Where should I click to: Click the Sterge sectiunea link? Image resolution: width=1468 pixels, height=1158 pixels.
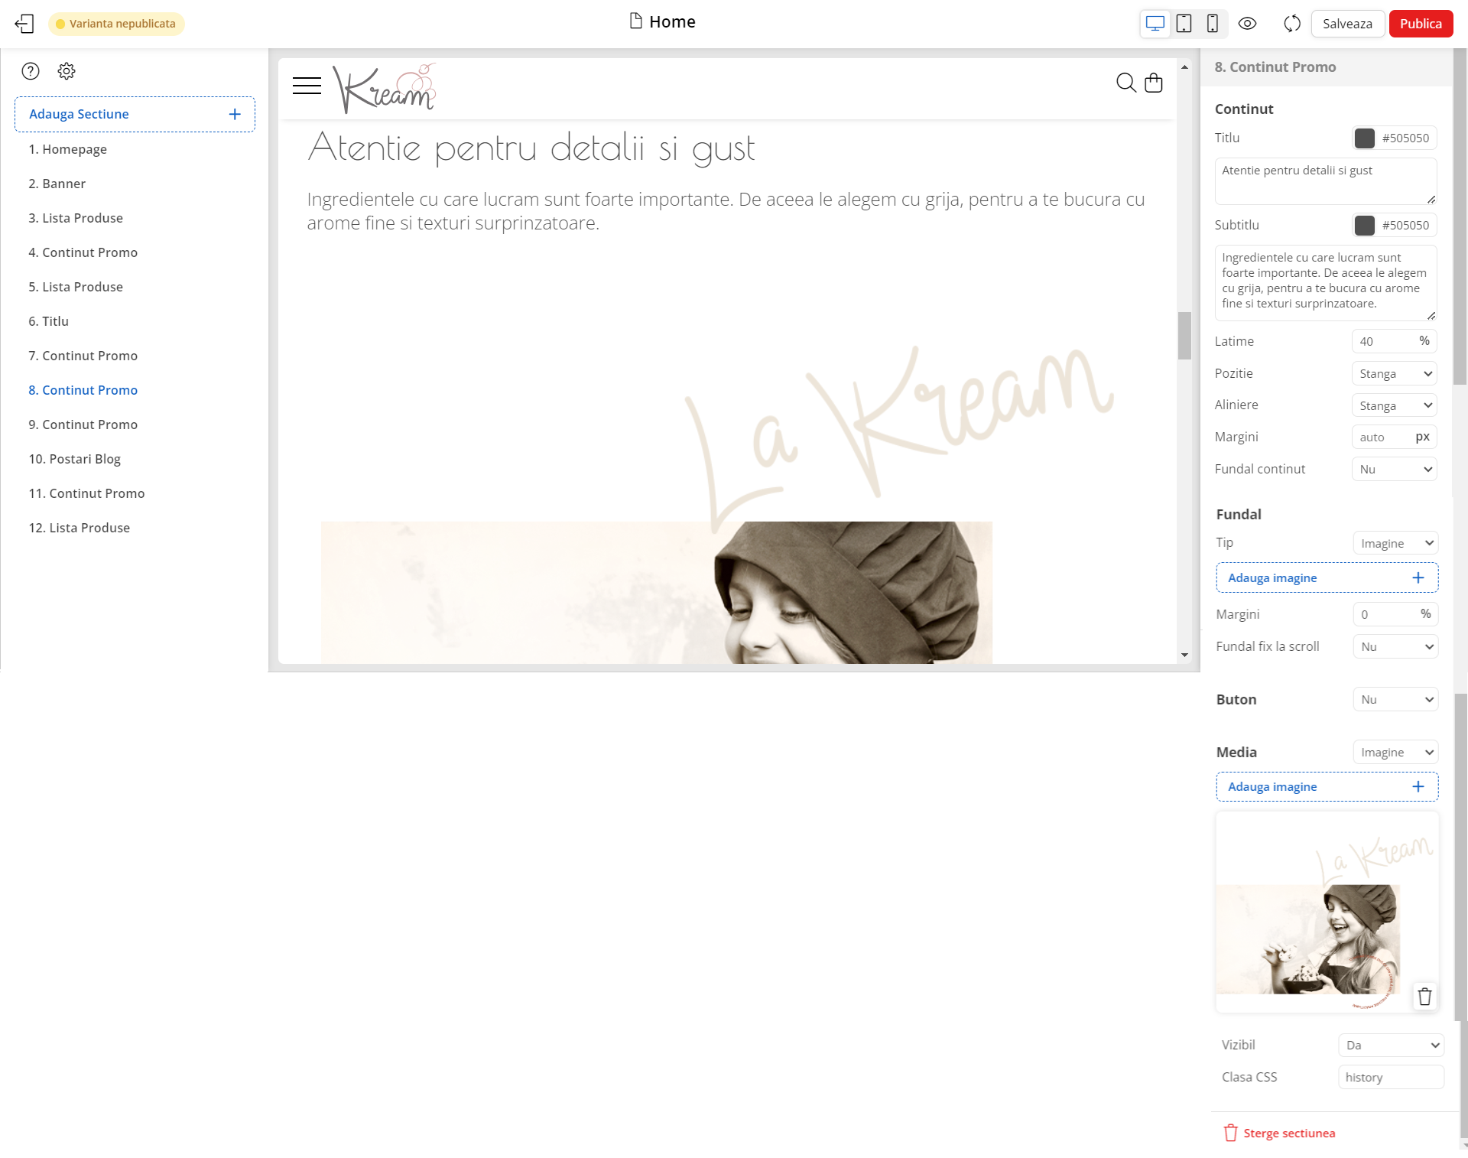tap(1289, 1133)
